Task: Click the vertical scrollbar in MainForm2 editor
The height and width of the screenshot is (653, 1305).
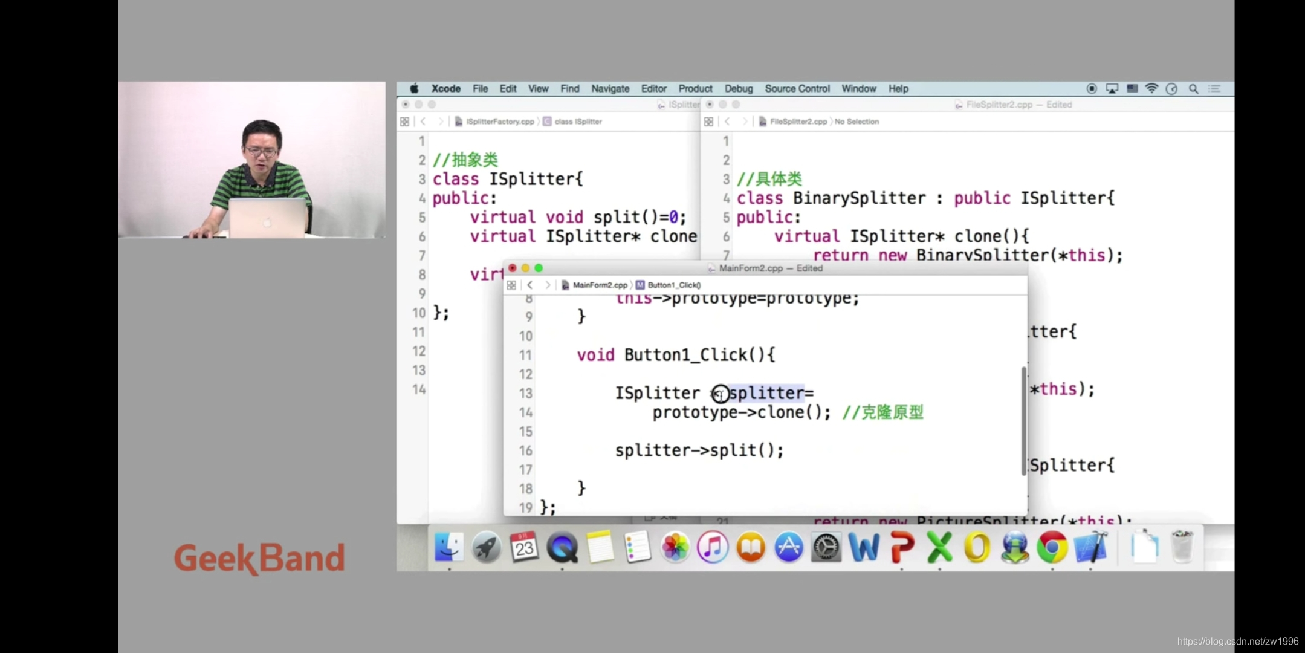Action: click(x=1023, y=420)
